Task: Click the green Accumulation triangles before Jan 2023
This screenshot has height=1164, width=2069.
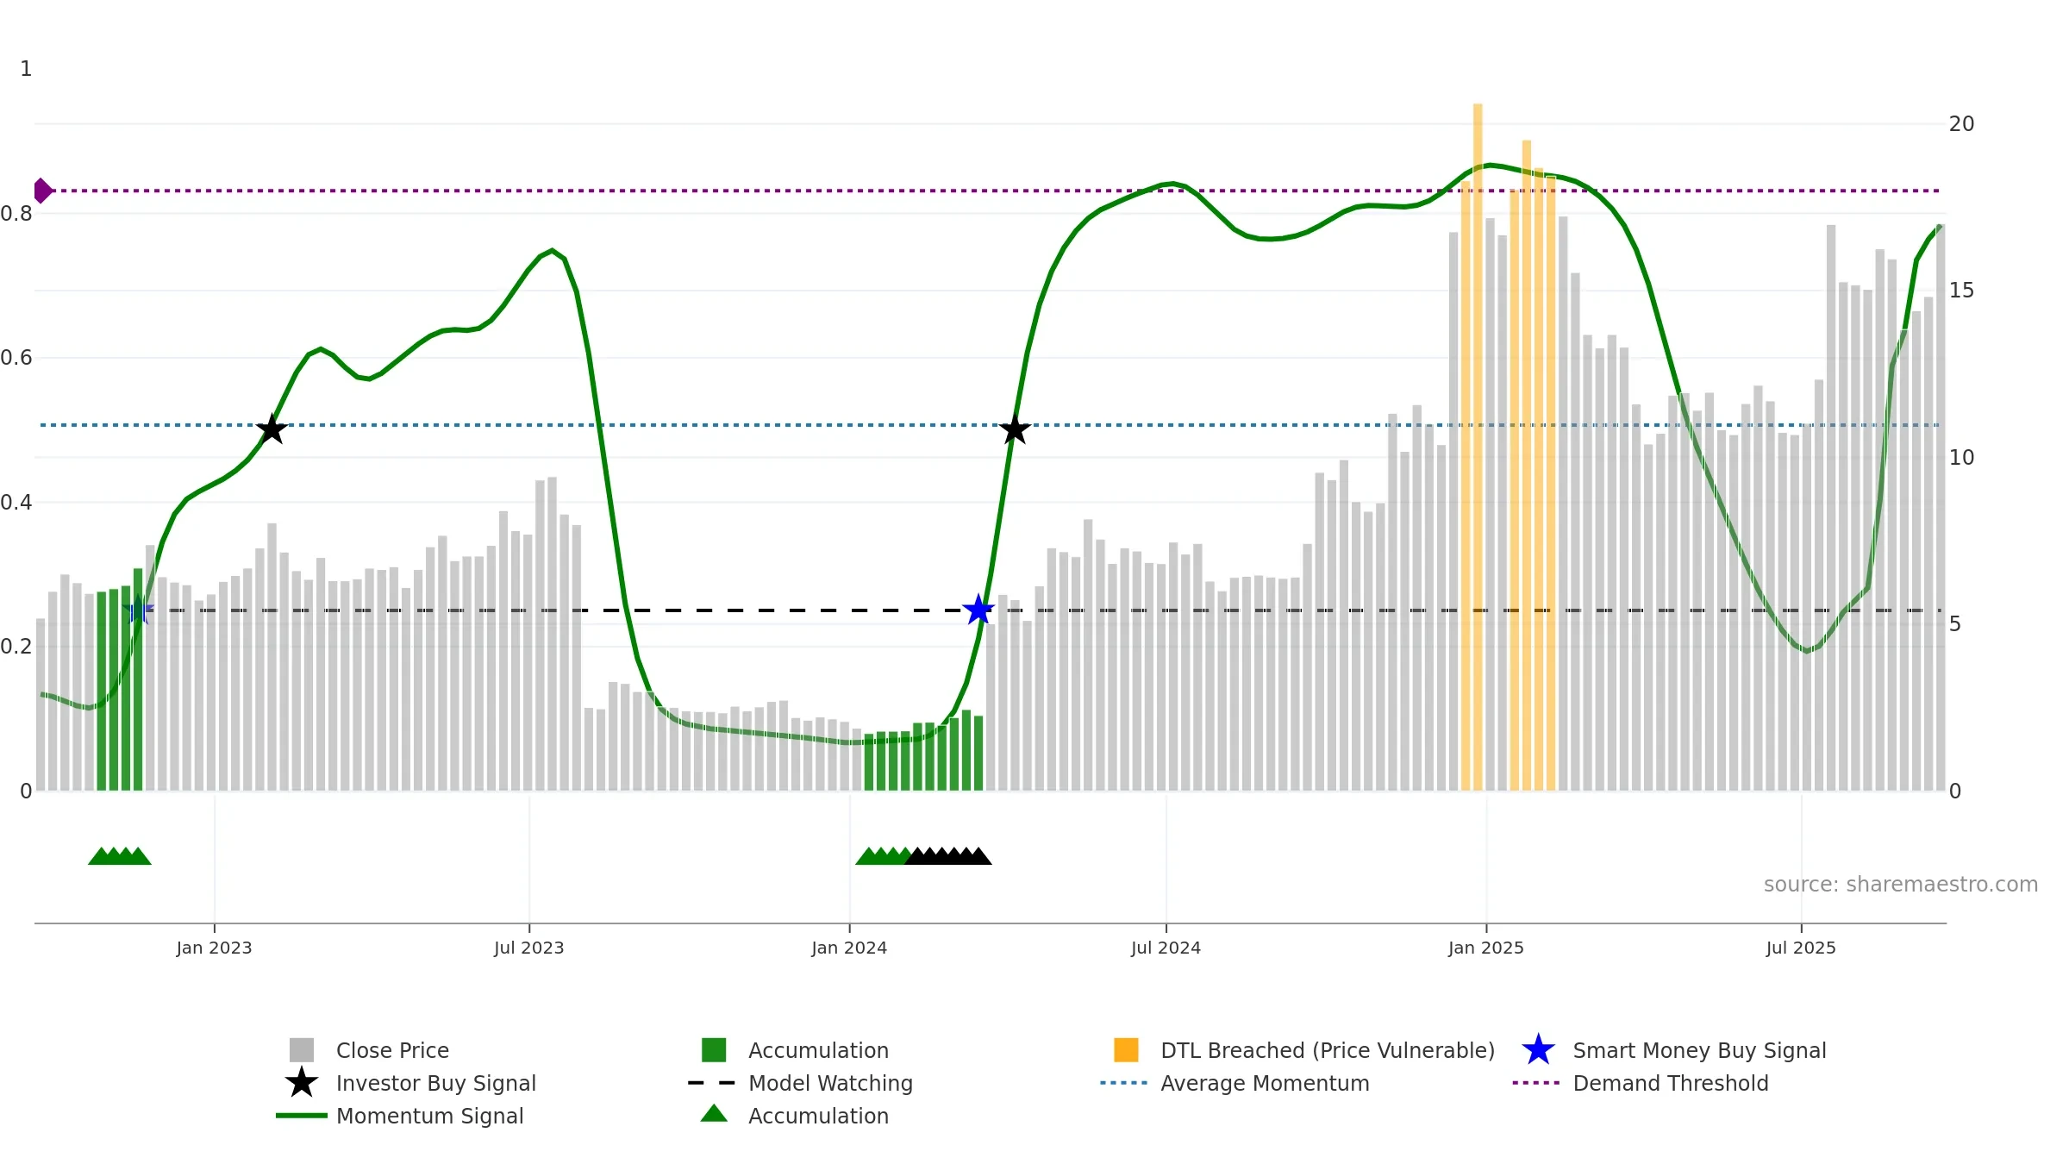Action: (120, 856)
